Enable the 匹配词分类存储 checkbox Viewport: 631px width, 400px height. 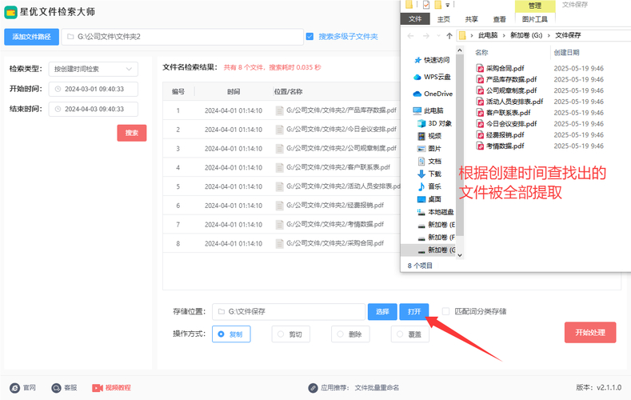click(445, 311)
